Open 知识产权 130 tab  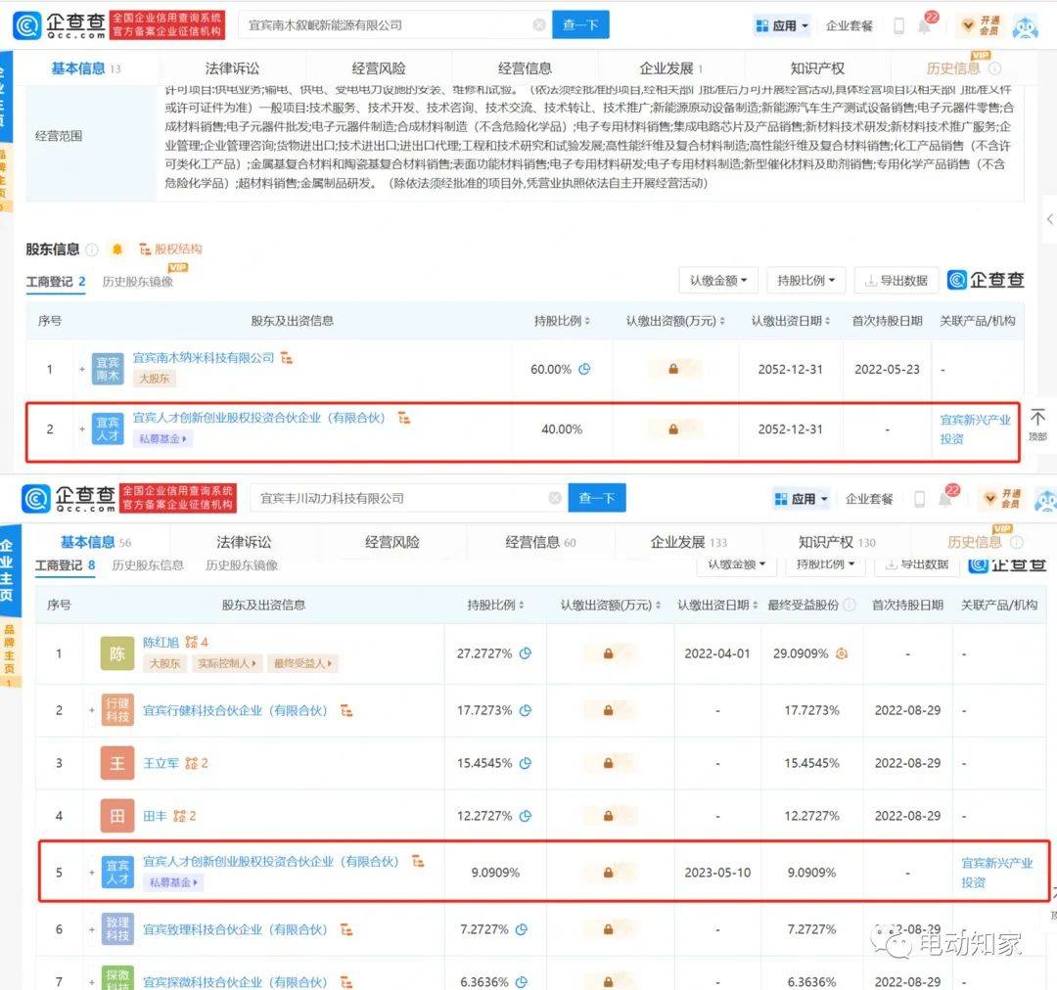tap(837, 542)
